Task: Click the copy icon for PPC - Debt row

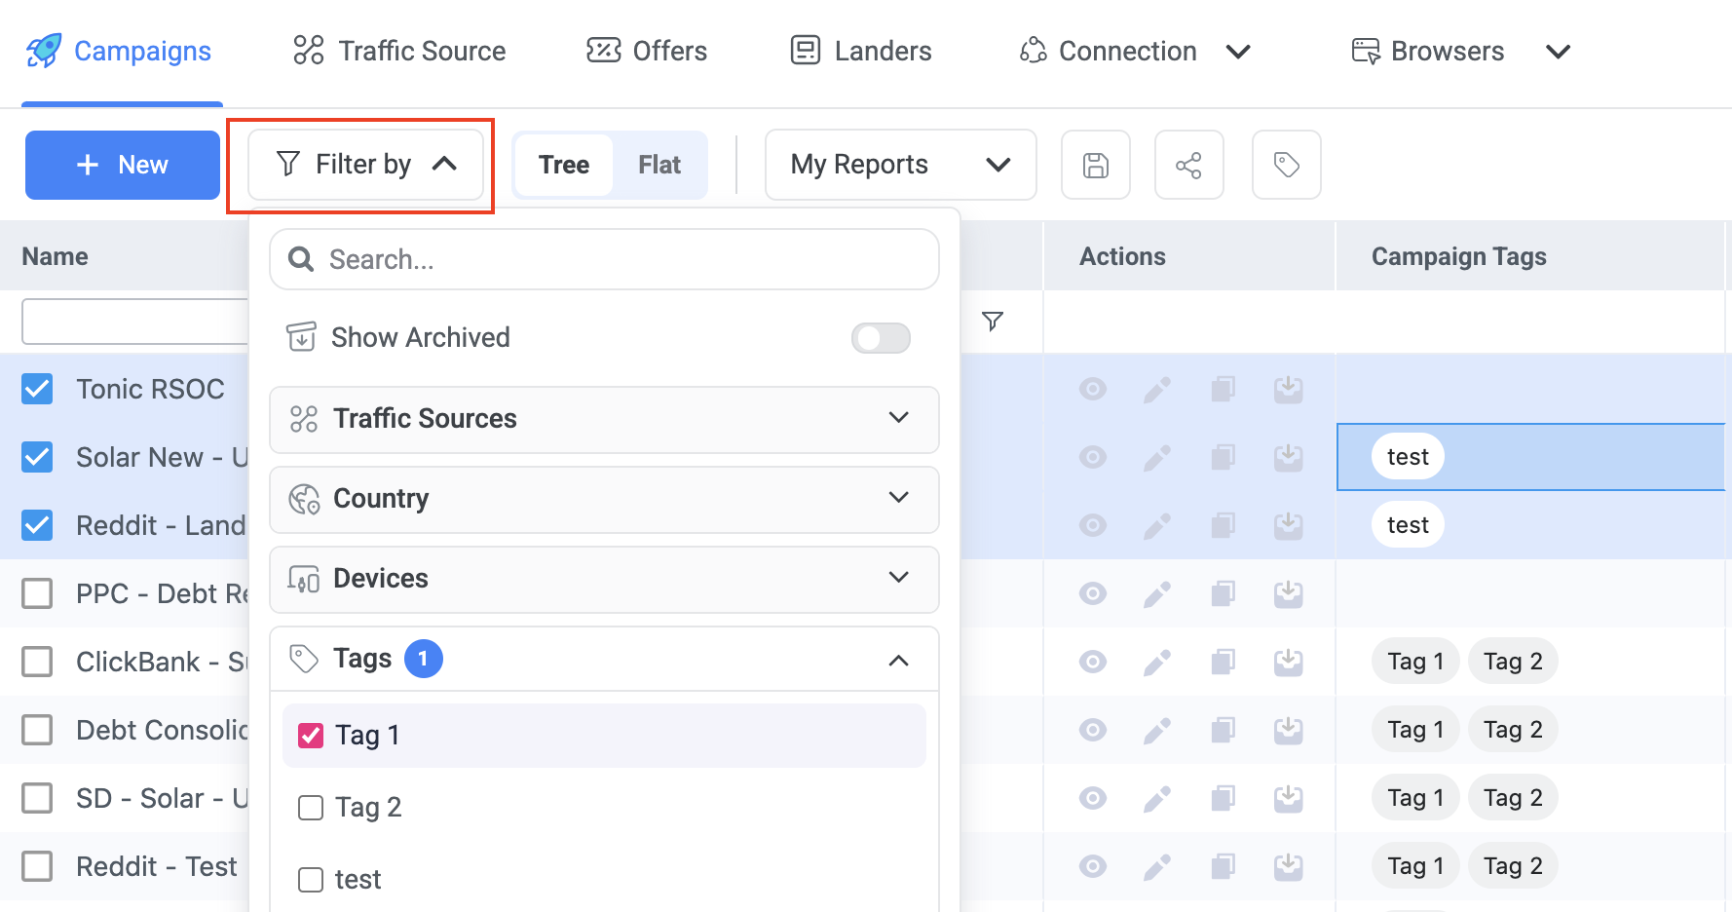Action: point(1223,593)
